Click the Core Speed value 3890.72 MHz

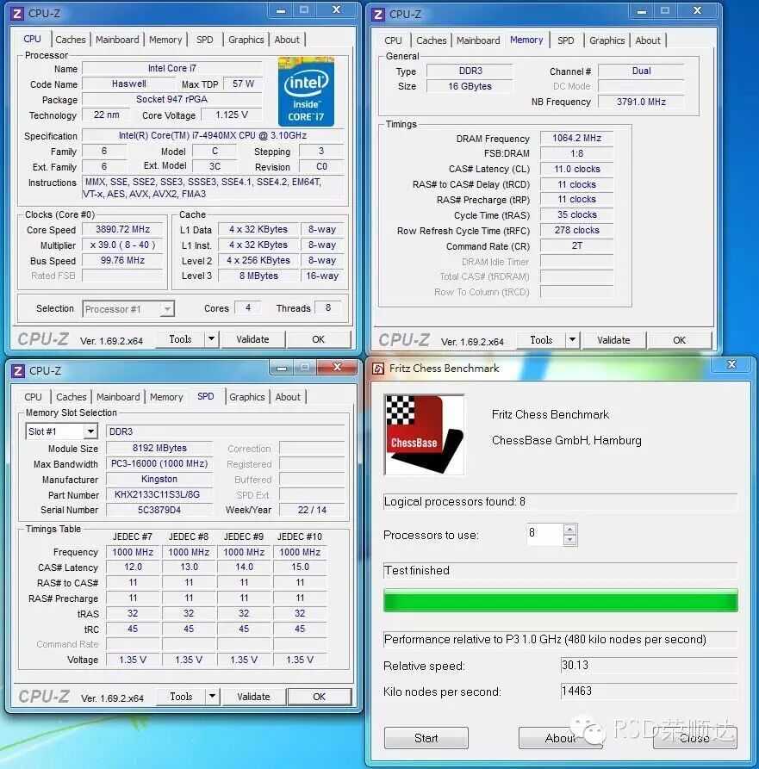[x=122, y=230]
